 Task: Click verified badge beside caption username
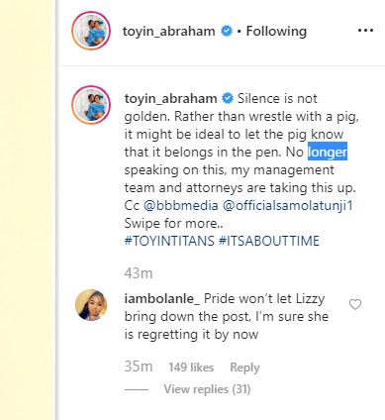(228, 98)
